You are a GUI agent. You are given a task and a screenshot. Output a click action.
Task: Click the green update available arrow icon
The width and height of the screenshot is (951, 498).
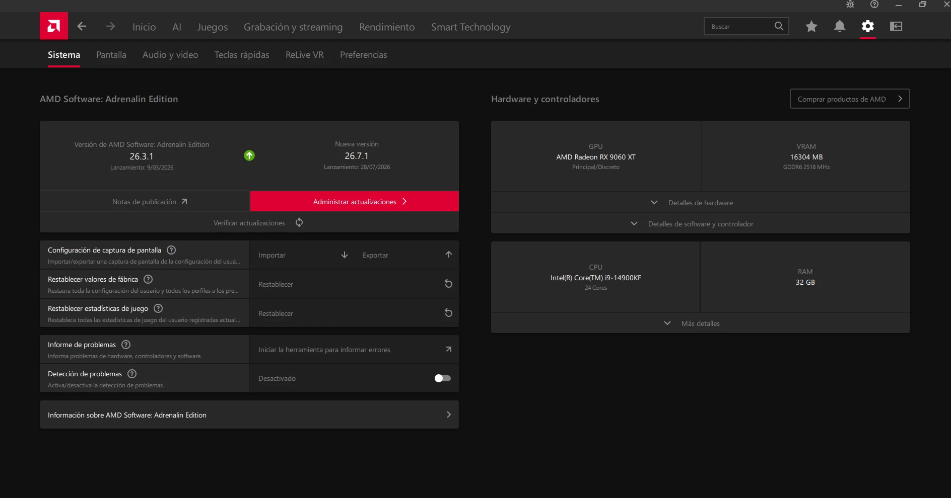point(249,155)
